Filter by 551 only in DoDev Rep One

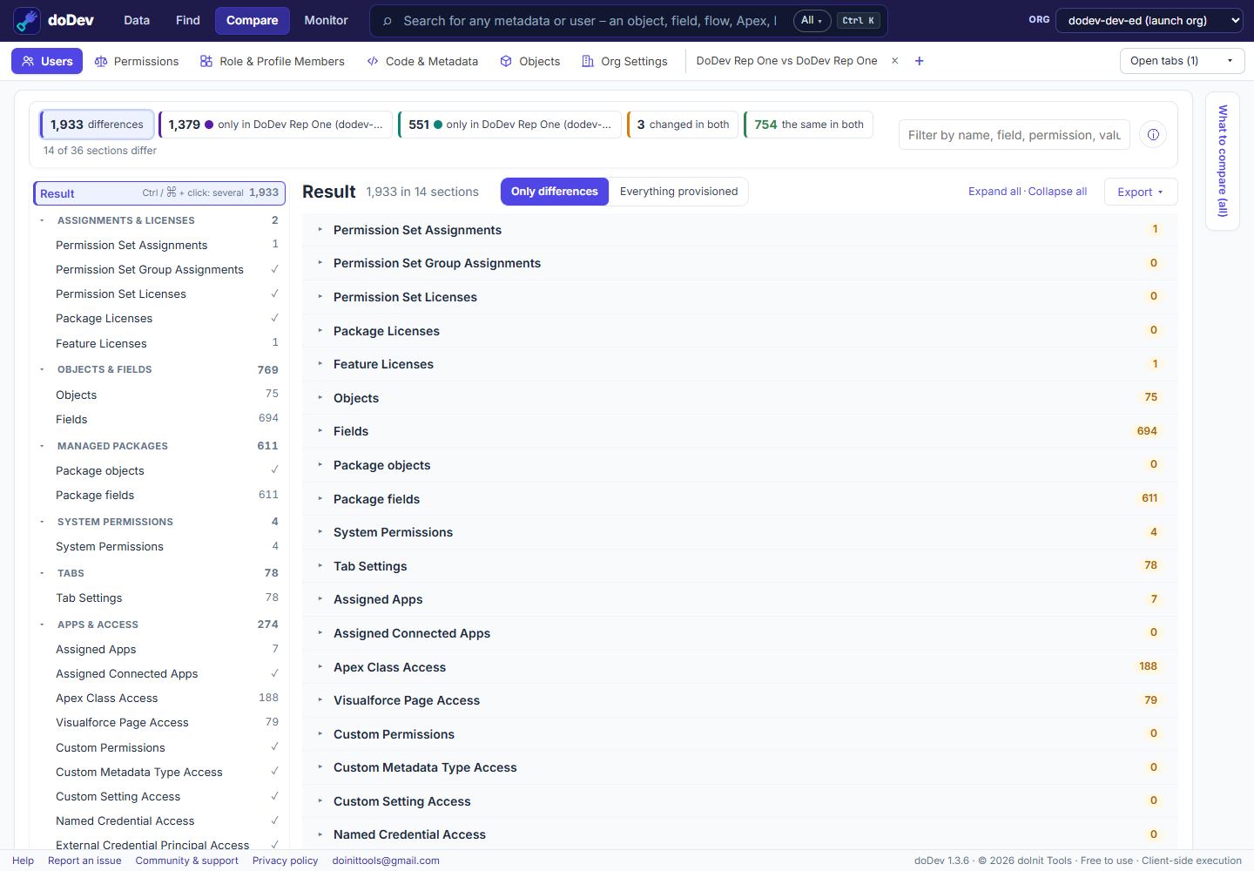510,125
